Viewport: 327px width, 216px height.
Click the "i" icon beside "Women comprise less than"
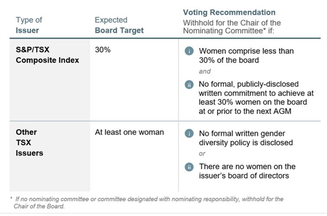[188, 51]
